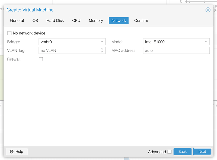217x160 pixels.
Task: Go to the CPU tab
Action: click(x=76, y=21)
